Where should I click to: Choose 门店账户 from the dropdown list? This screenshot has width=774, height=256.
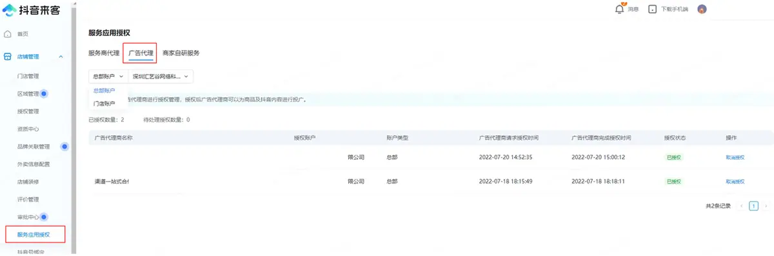click(104, 104)
